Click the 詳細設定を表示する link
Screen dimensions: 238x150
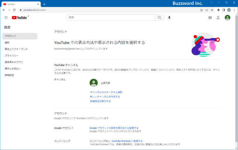tap(100, 101)
